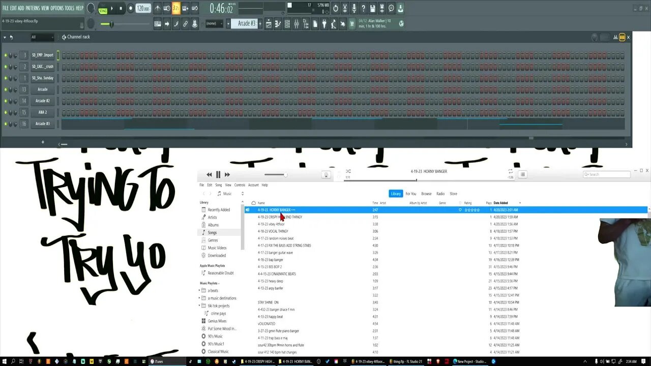Viewport: 651px width, 366px height.
Task: Skip to next track in iTunes
Action: click(x=227, y=174)
